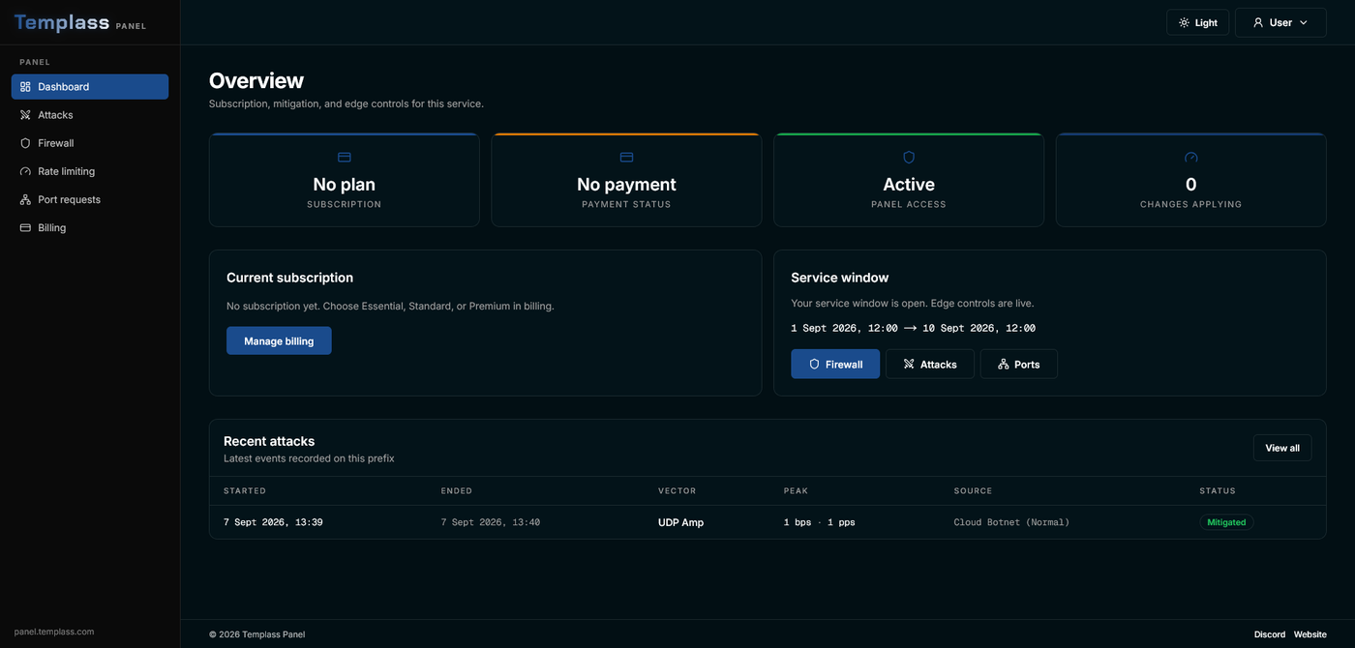The height and width of the screenshot is (648, 1355).
Task: Click the STATUS column header
Action: pos(1218,491)
